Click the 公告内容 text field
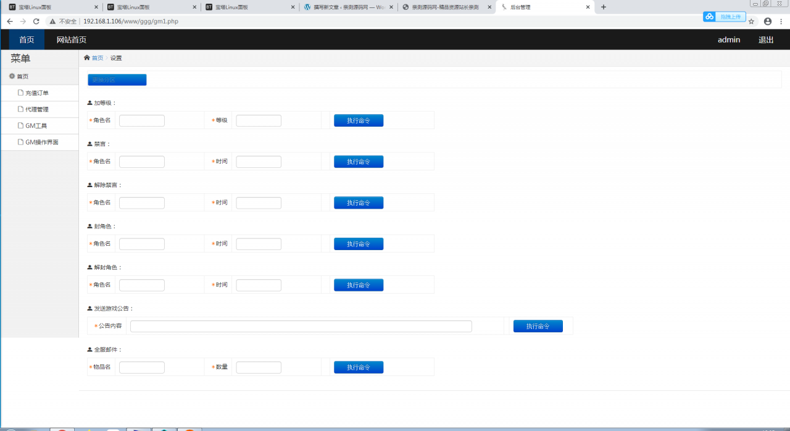790x431 pixels. tap(301, 326)
